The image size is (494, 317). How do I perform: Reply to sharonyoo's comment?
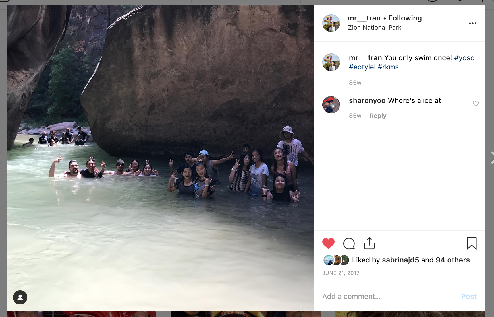point(378,116)
